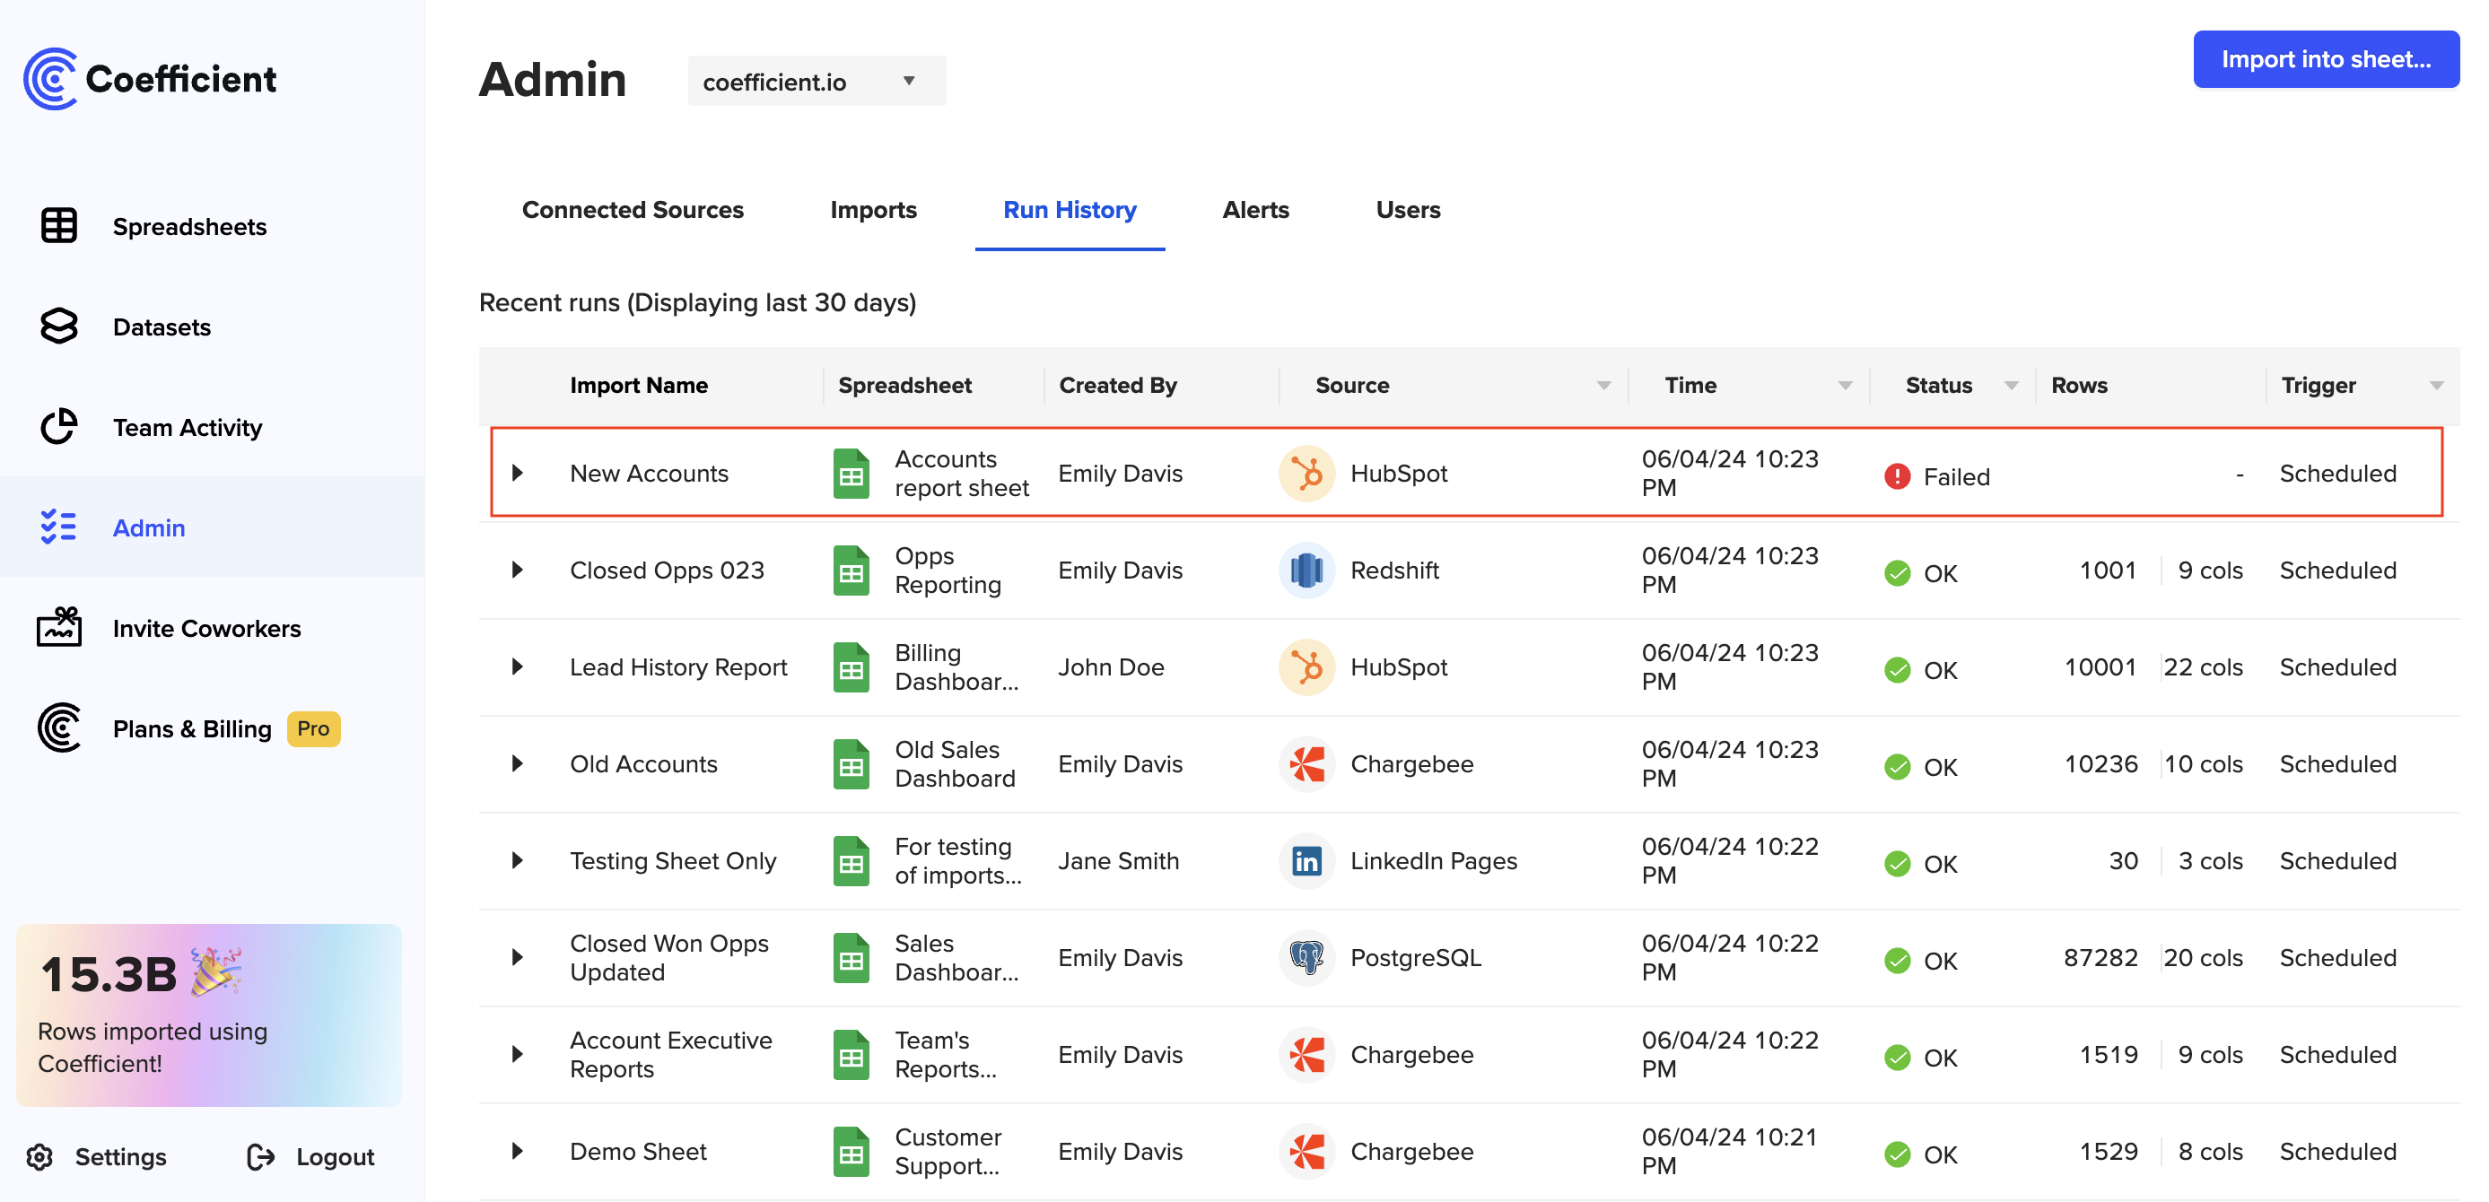Click green OK check icon in PostgreSQL row
This screenshot has height=1202, width=2489.
tap(1897, 961)
